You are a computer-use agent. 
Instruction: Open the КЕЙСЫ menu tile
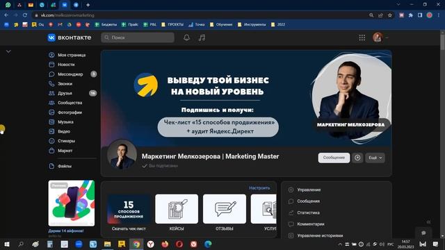(x=177, y=212)
